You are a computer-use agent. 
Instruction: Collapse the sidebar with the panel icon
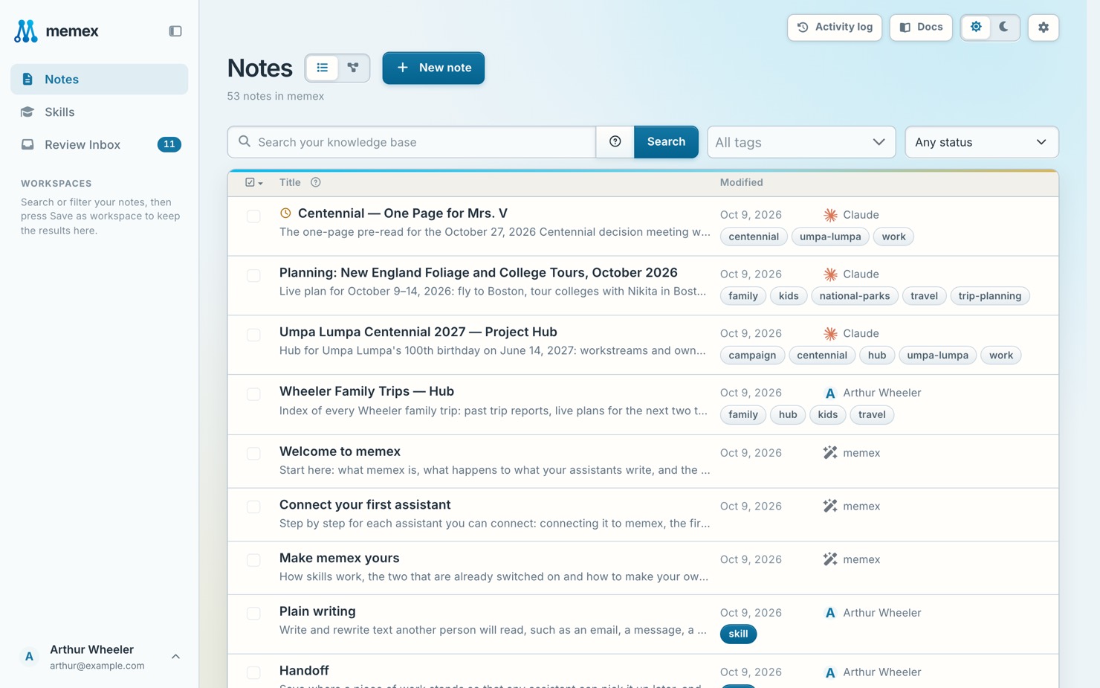[x=175, y=31]
